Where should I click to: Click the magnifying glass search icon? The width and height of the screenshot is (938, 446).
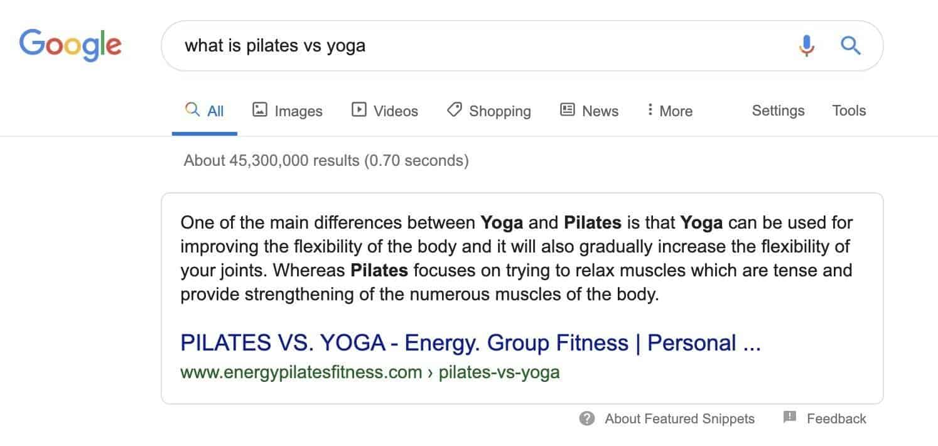(851, 45)
